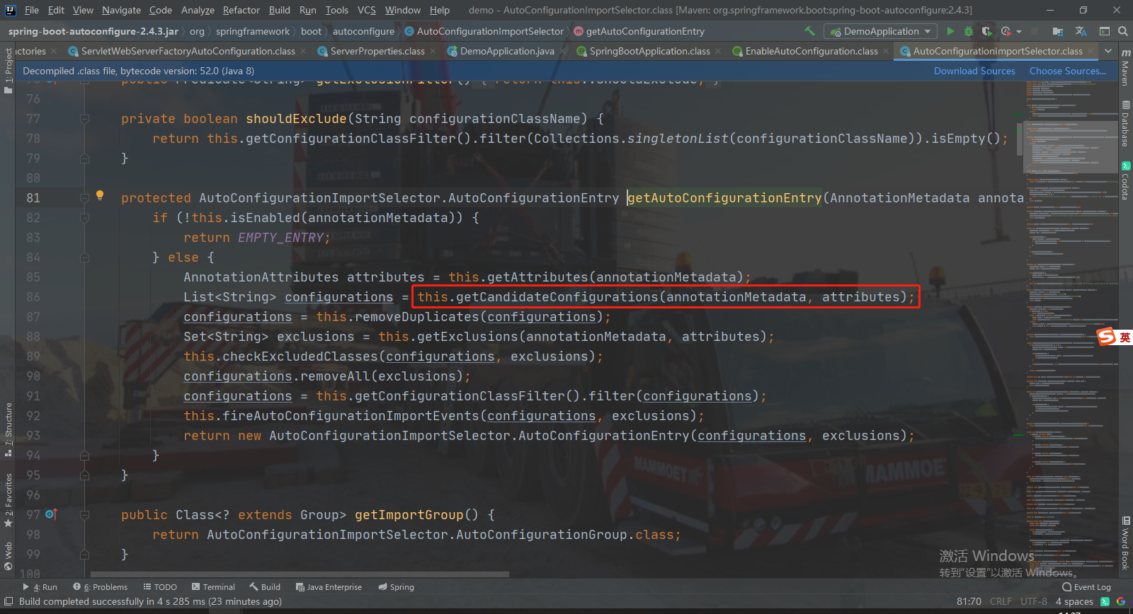Click the getAutoConfigurationEntry breadcrumb
The height and width of the screenshot is (614, 1133).
(x=639, y=31)
